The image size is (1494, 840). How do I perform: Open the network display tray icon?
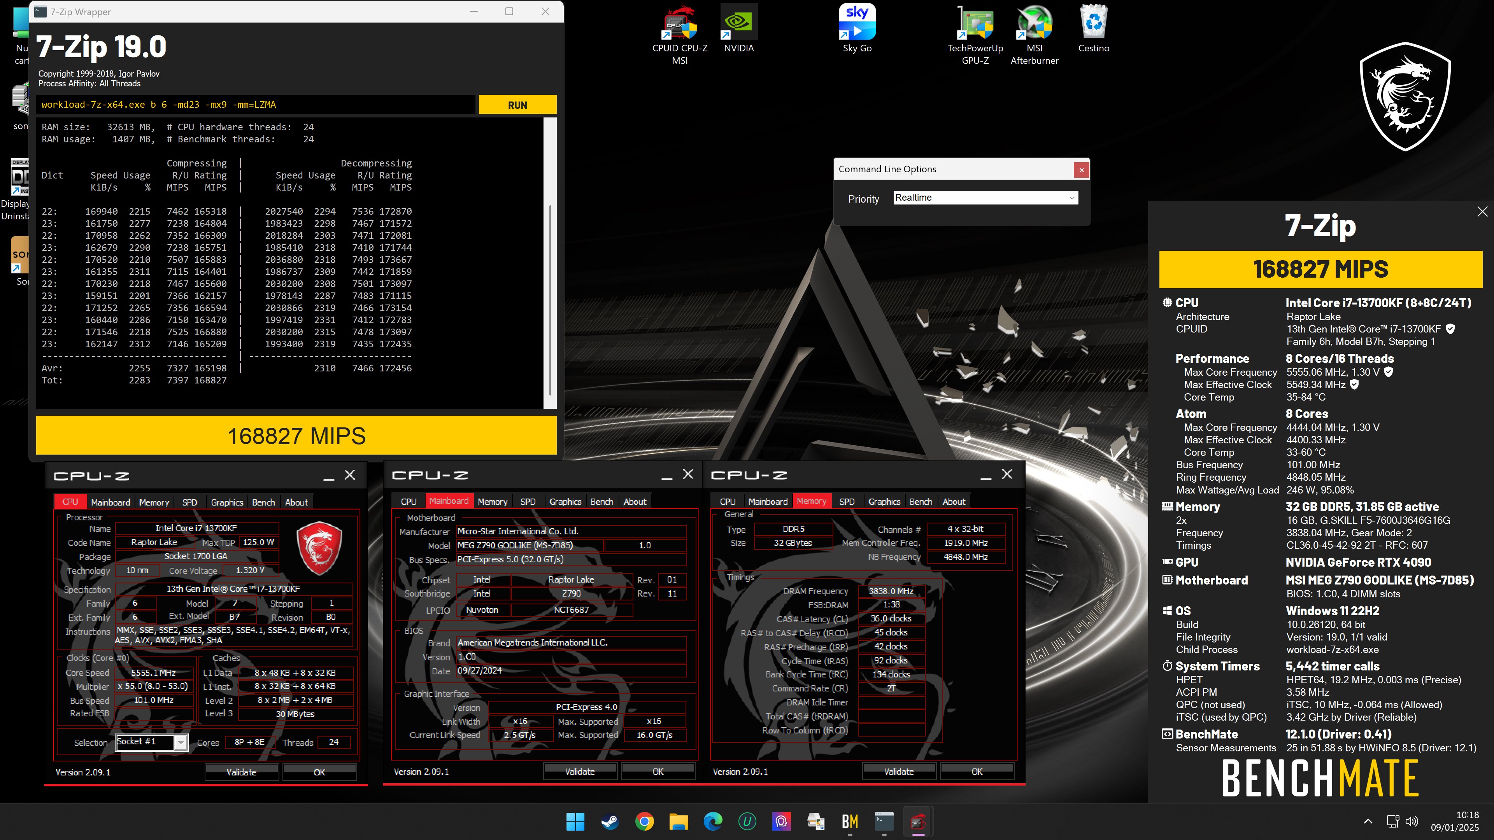[x=1392, y=821]
